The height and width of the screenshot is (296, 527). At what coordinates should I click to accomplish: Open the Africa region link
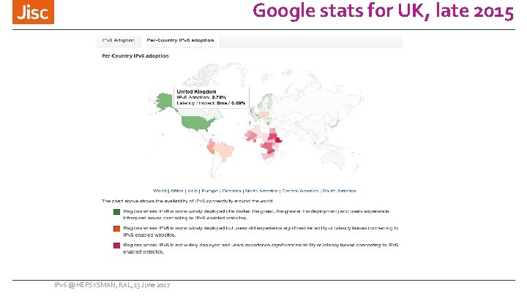pyautogui.click(x=176, y=191)
